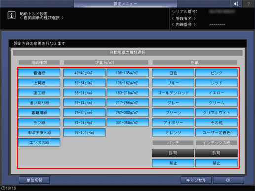Image resolution: width=255 pixels, height=191 pixels.
Task: Choose weight 106-135g/m2
Action: 128,73
